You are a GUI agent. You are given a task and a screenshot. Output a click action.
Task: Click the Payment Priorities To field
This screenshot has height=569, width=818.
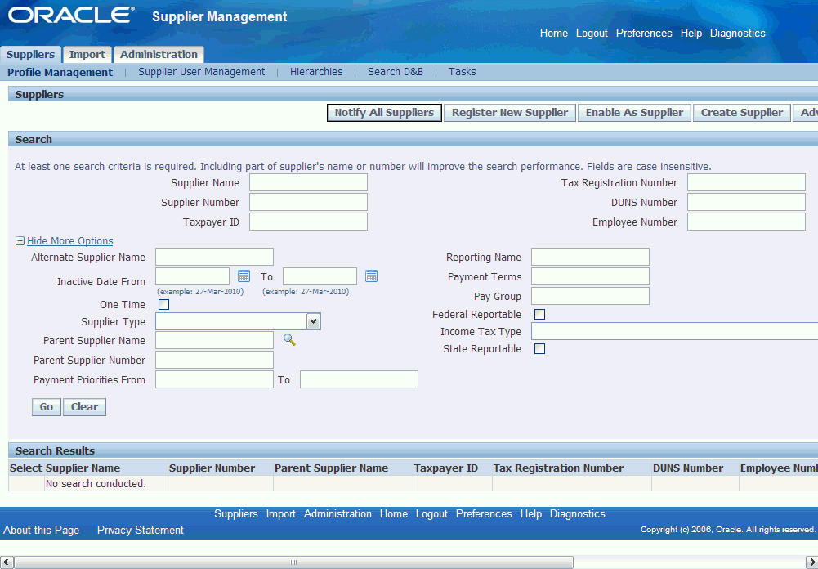[359, 379]
